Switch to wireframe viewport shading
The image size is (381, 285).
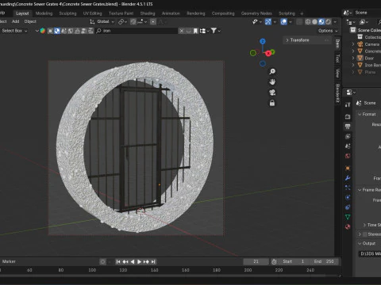tap(308, 22)
